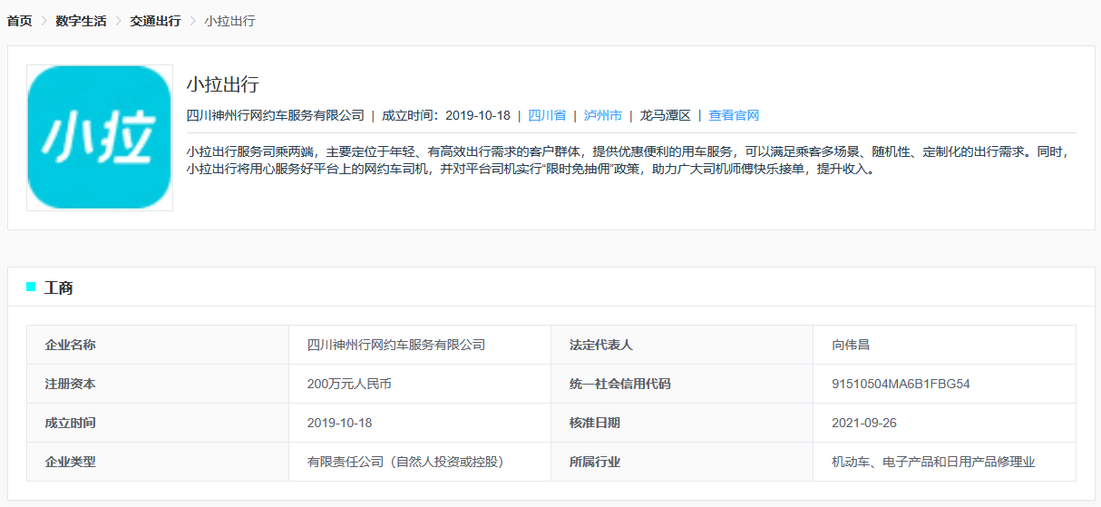
Task: Click the 小拉 app logo image
Action: [100, 138]
